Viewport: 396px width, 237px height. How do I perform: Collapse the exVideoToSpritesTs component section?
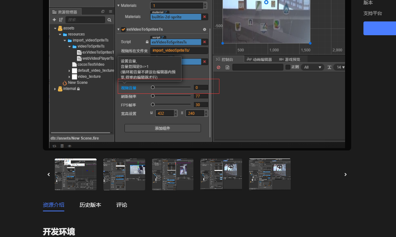pos(118,29)
